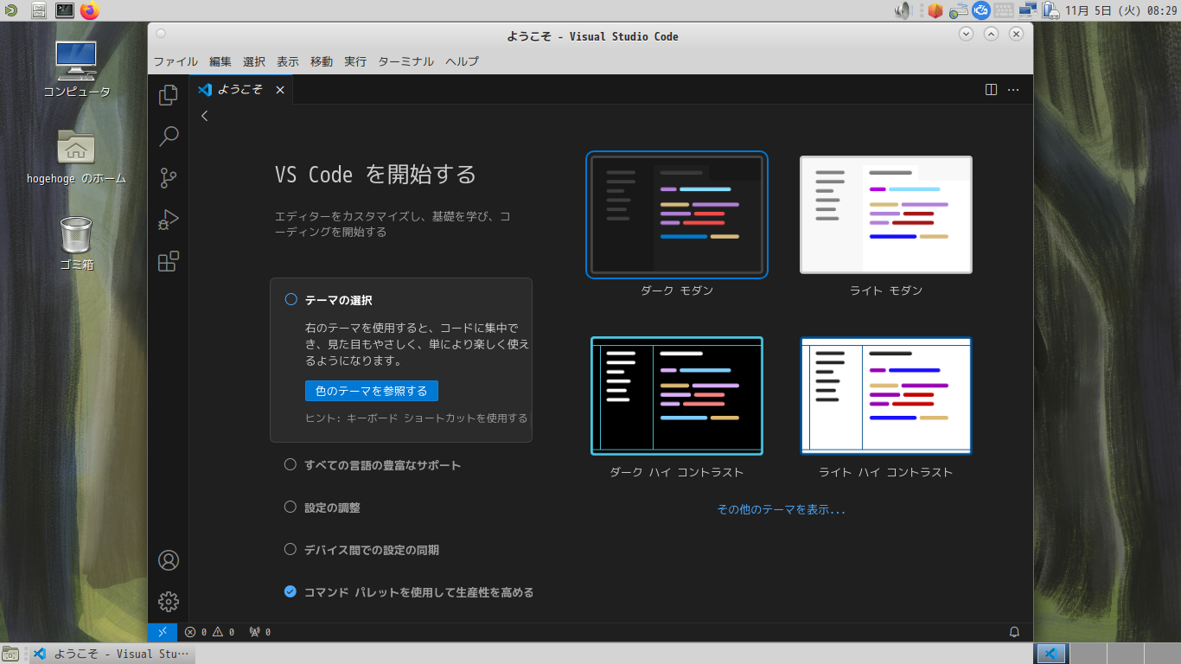Image resolution: width=1181 pixels, height=664 pixels.
Task: Open the Search view magnifier icon
Action: 169,136
